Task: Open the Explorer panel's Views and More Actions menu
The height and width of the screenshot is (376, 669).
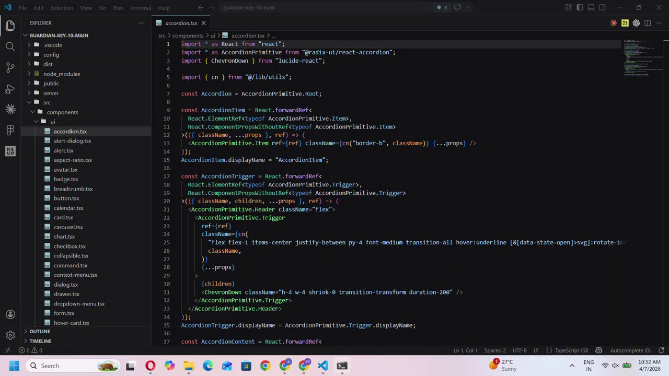Action: point(141,23)
